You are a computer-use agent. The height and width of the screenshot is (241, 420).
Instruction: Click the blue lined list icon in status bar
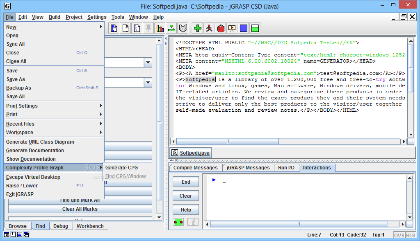20,234
